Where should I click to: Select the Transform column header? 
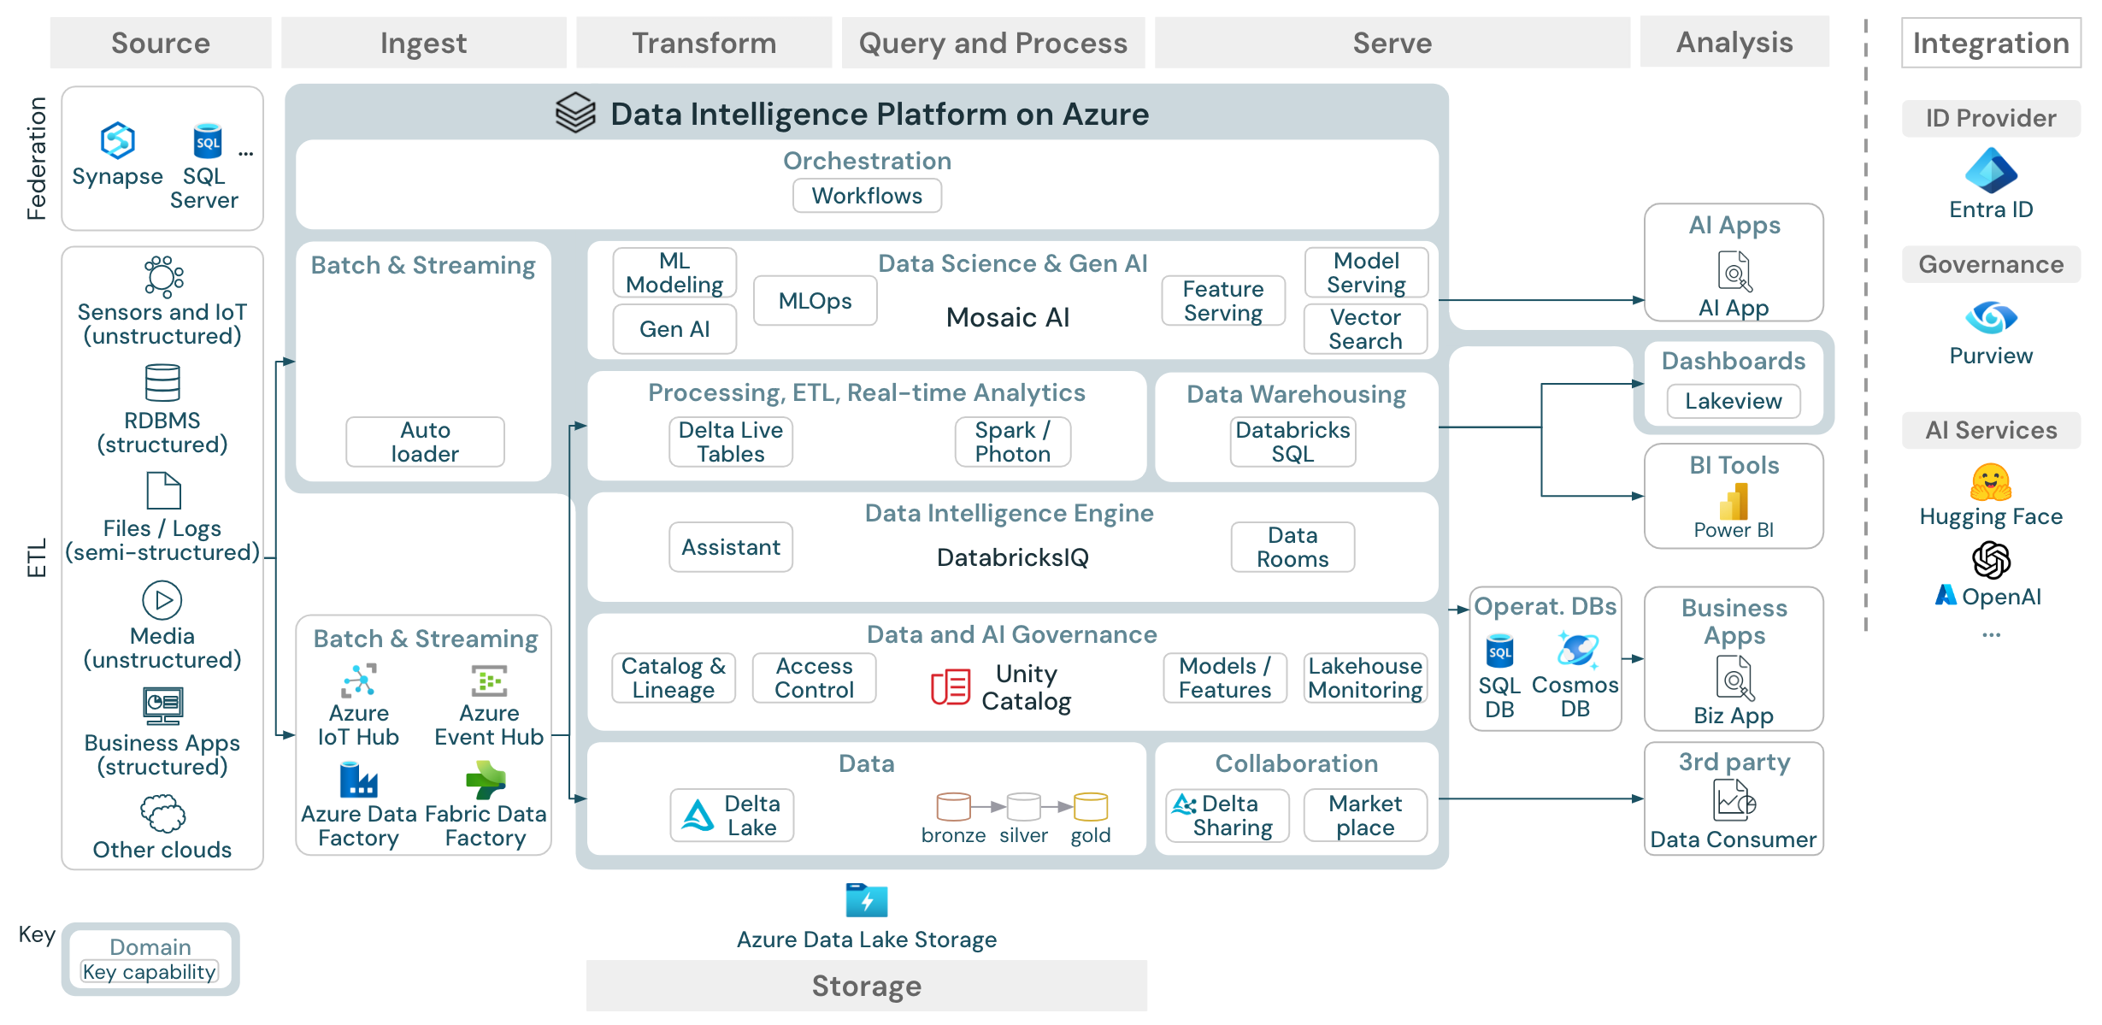[x=704, y=43]
